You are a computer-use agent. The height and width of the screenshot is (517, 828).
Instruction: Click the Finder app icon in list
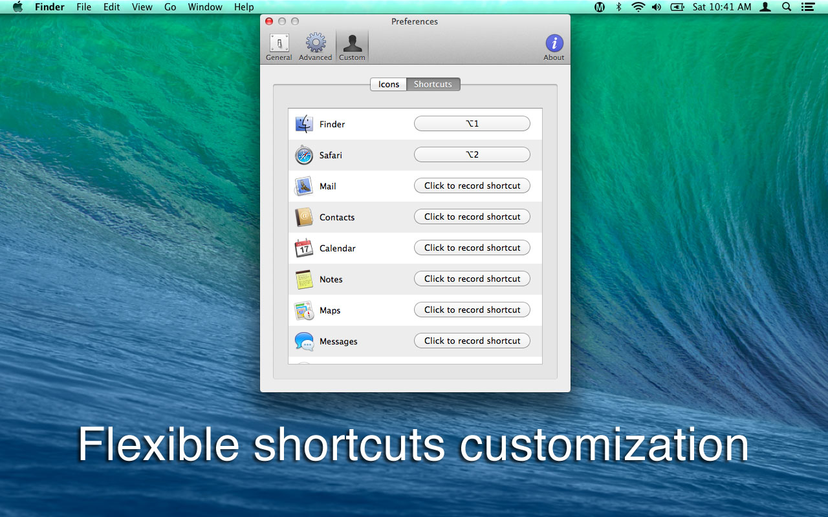[x=304, y=124]
